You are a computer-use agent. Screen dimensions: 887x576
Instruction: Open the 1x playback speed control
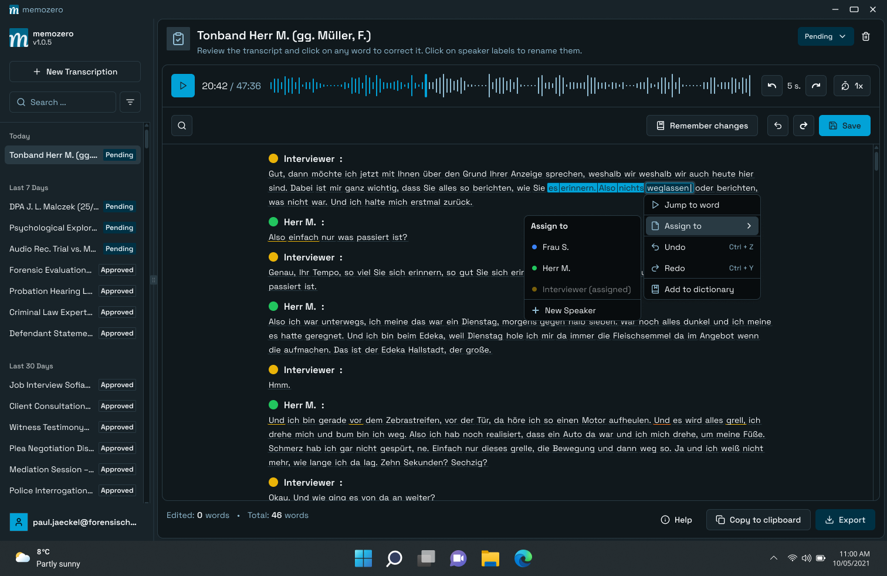point(851,86)
